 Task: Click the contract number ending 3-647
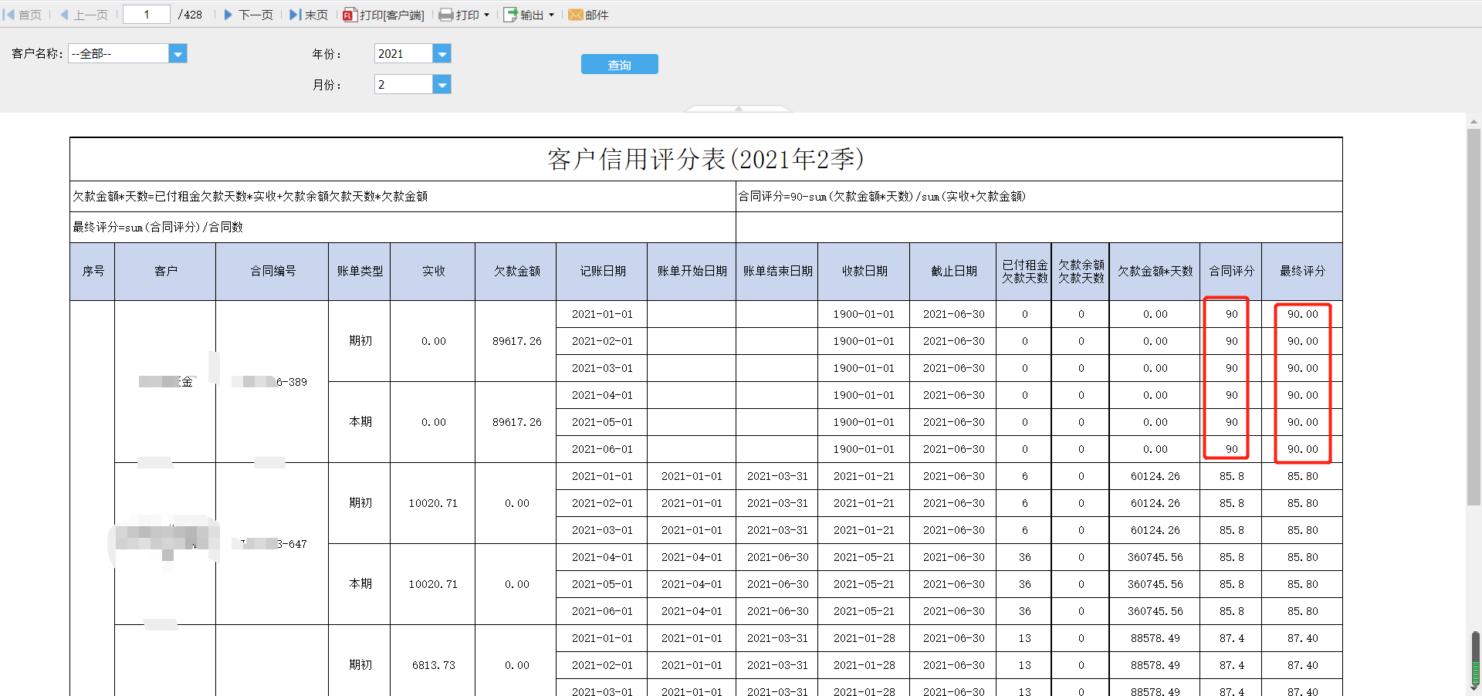point(269,544)
